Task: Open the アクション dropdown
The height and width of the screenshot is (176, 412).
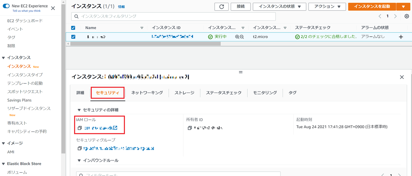Action: [327, 6]
